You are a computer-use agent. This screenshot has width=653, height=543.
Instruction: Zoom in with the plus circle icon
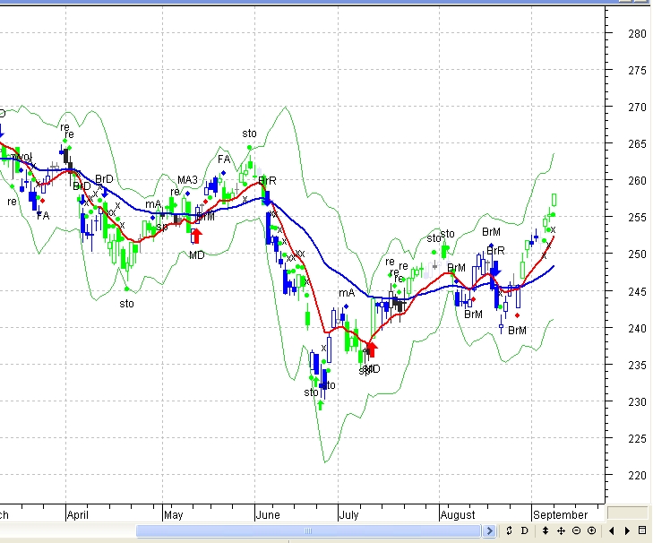click(591, 530)
